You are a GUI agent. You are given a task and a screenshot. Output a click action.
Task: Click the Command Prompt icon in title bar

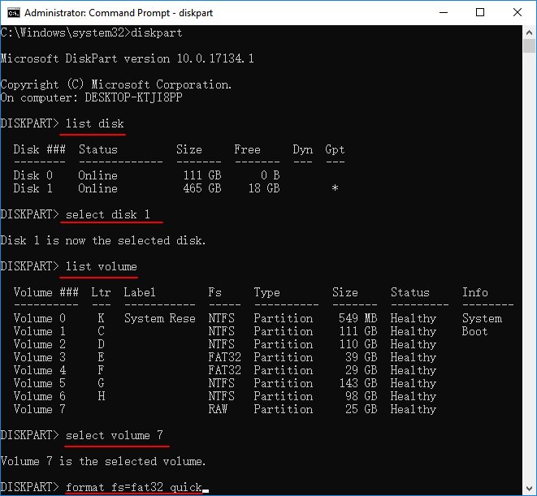(x=12, y=13)
